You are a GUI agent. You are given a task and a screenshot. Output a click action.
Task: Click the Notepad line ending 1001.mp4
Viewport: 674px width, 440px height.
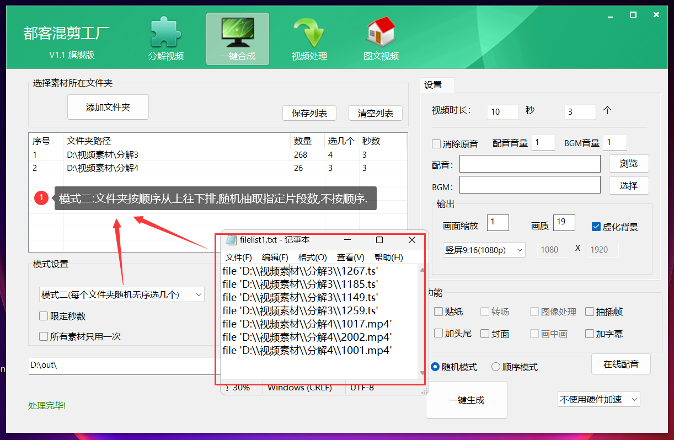(x=307, y=350)
